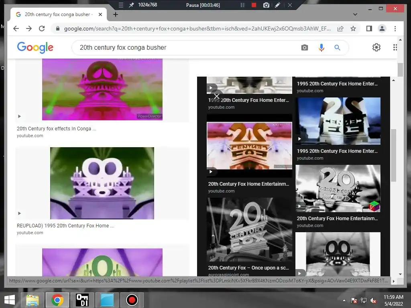The width and height of the screenshot is (411, 308).
Task: Start voice search with the microphone
Action: (x=321, y=47)
